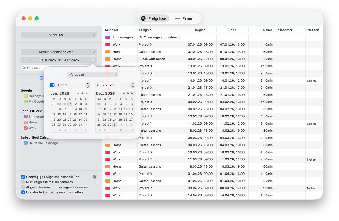
Task: Sort by the Teilnehmer column header
Action: click(290, 30)
